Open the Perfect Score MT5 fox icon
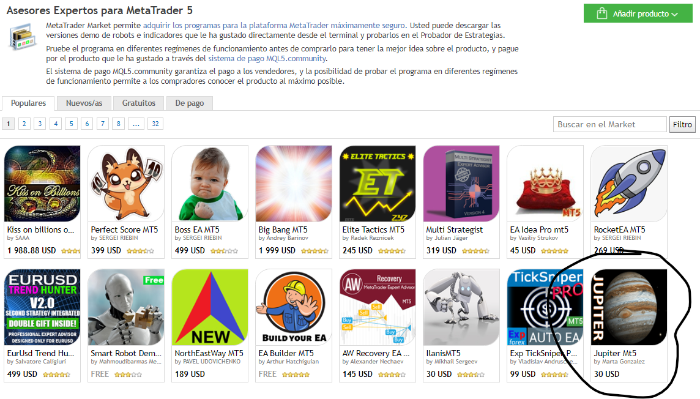 [x=126, y=184]
